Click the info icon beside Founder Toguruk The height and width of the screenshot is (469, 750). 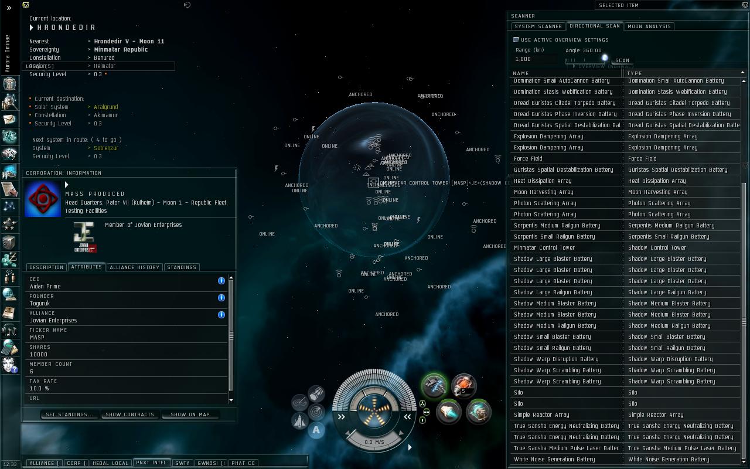coord(221,298)
